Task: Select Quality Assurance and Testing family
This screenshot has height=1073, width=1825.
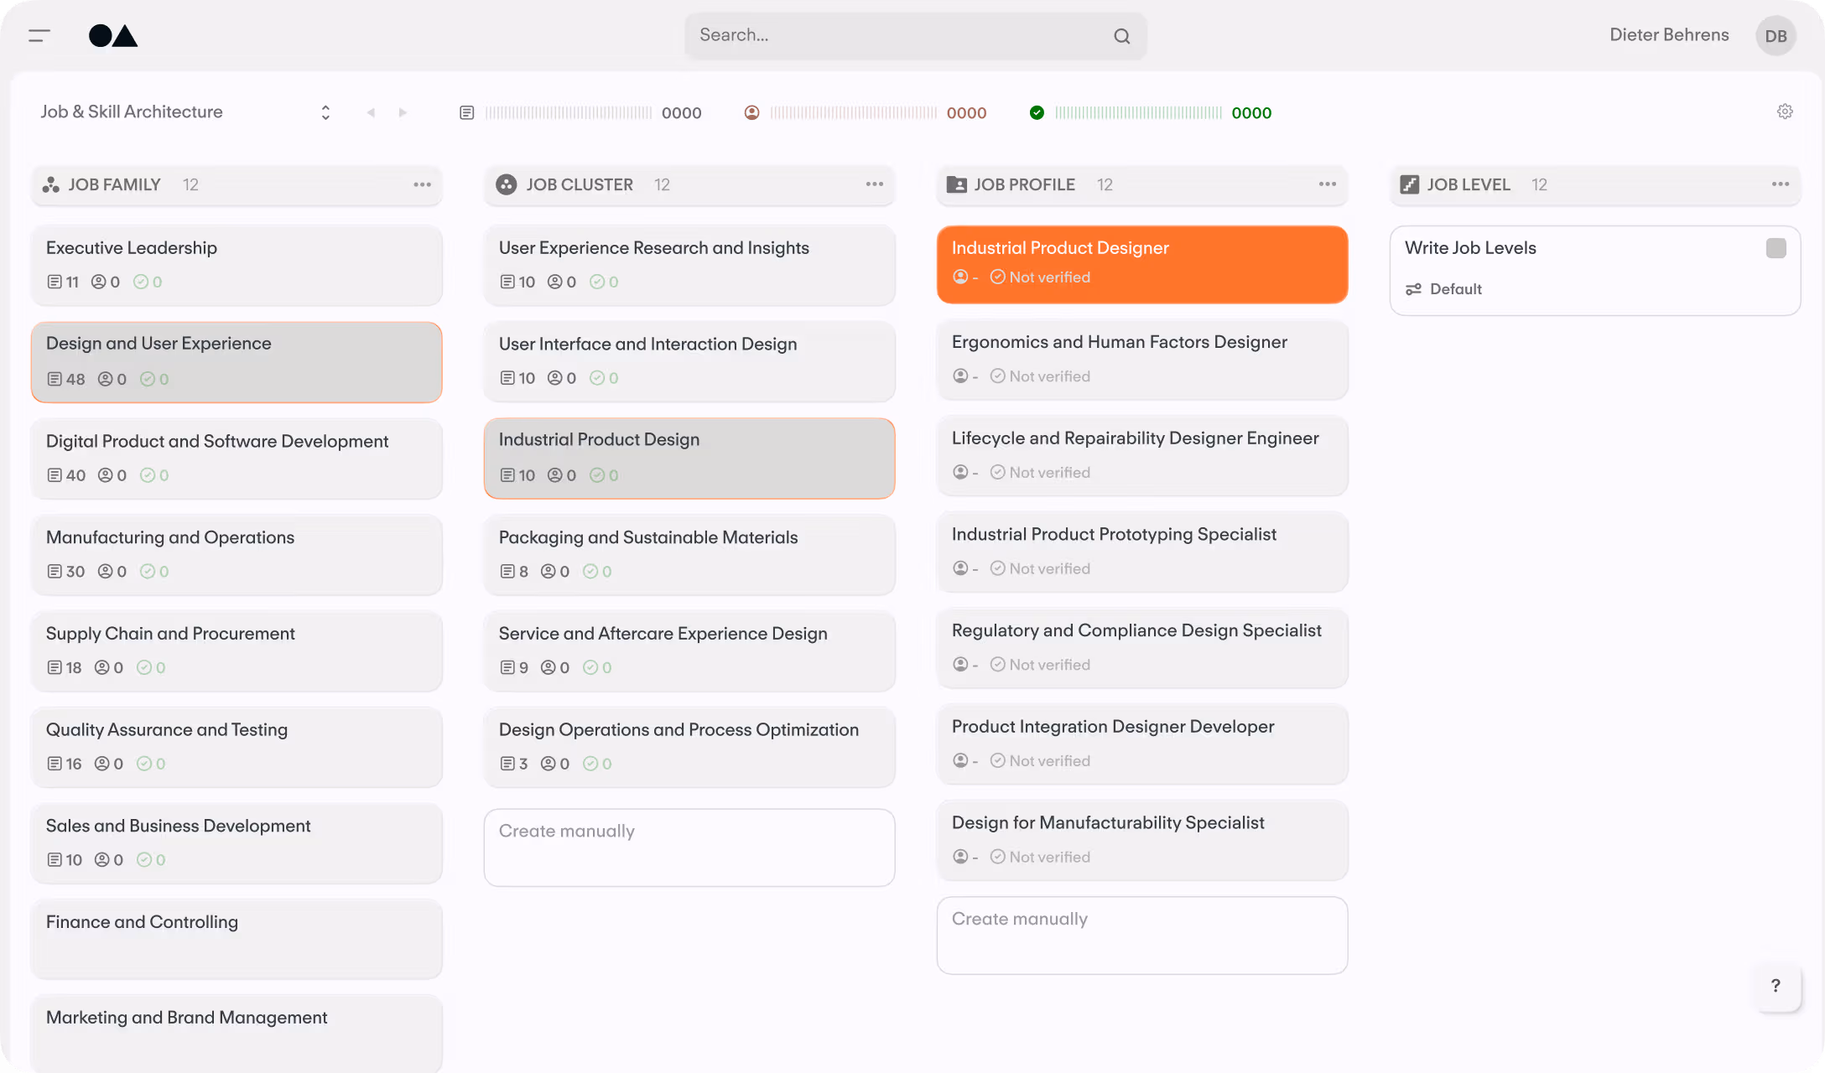Action: 237,747
